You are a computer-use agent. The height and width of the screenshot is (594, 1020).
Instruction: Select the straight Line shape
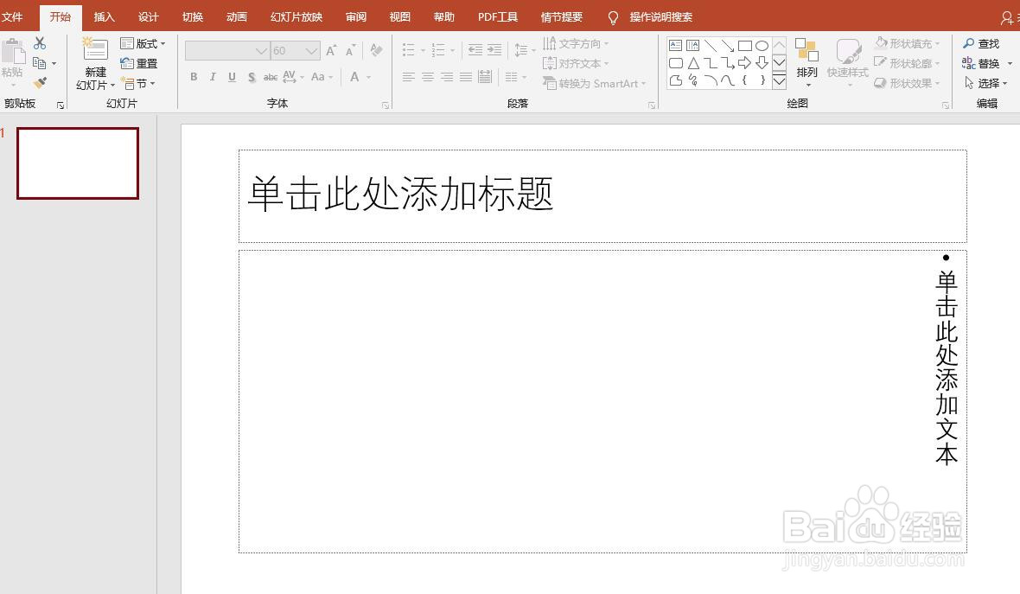click(711, 46)
